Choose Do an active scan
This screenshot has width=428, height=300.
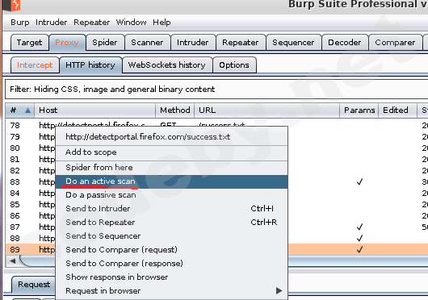coord(172,181)
